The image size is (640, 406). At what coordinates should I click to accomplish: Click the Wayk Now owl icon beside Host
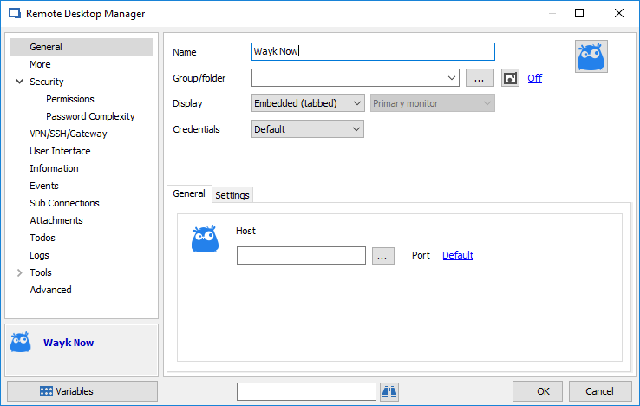coord(205,239)
